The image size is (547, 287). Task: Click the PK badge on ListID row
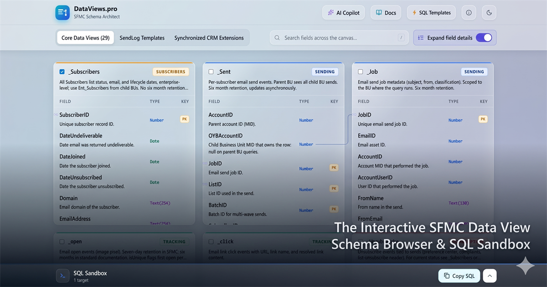click(334, 189)
